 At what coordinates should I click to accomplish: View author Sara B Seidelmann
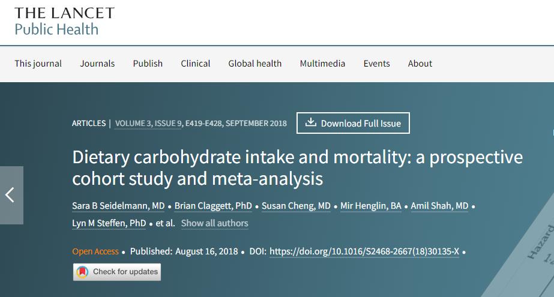(x=118, y=206)
